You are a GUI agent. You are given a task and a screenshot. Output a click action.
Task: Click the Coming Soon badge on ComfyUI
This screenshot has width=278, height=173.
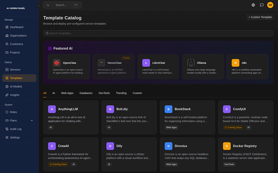tap(233, 127)
